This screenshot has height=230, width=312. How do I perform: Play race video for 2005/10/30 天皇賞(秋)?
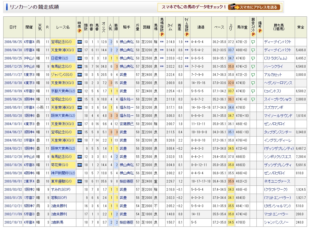80,83
